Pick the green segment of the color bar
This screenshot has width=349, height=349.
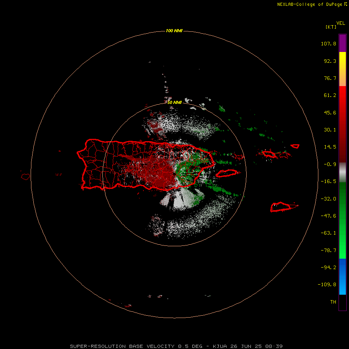tap(342, 220)
